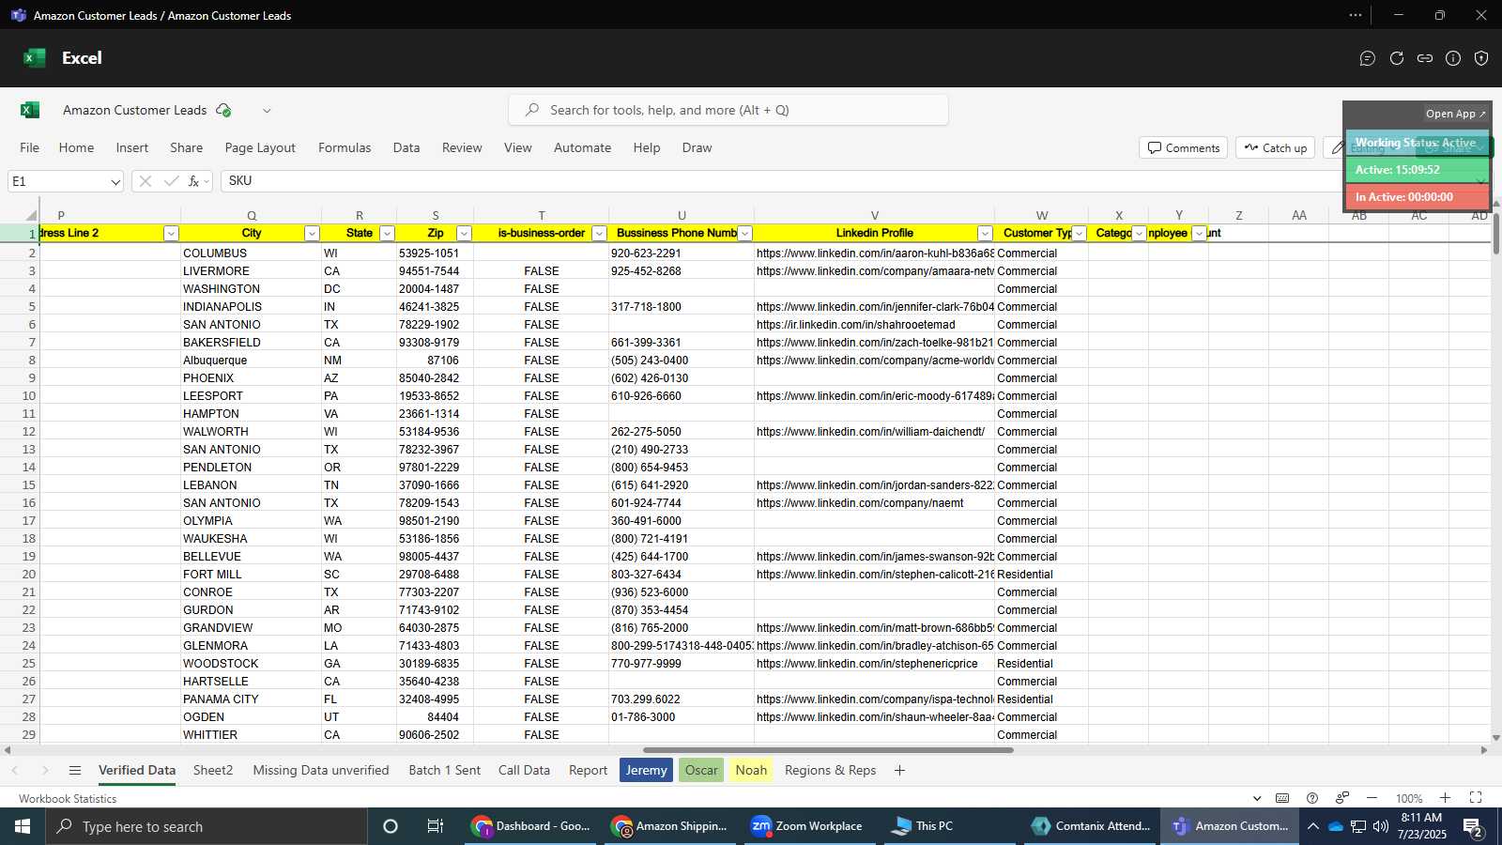Open the all sheets list icon

(75, 770)
